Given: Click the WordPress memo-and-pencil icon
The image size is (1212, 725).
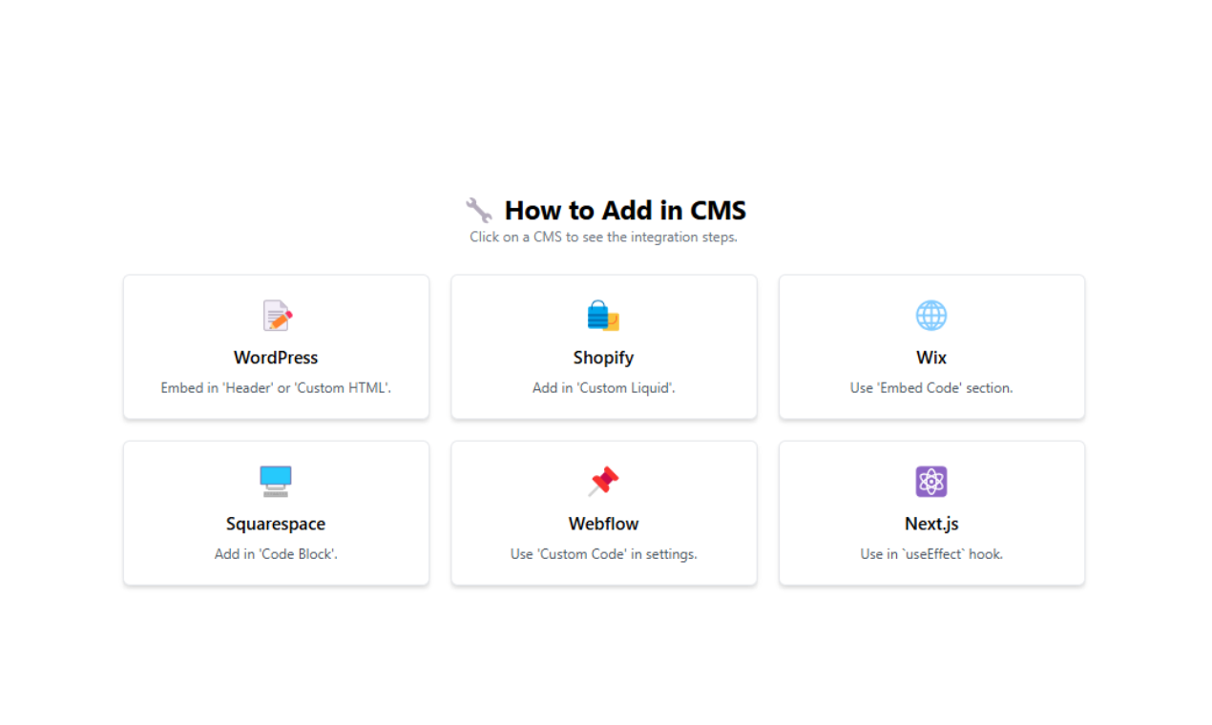Looking at the screenshot, I should coord(277,316).
